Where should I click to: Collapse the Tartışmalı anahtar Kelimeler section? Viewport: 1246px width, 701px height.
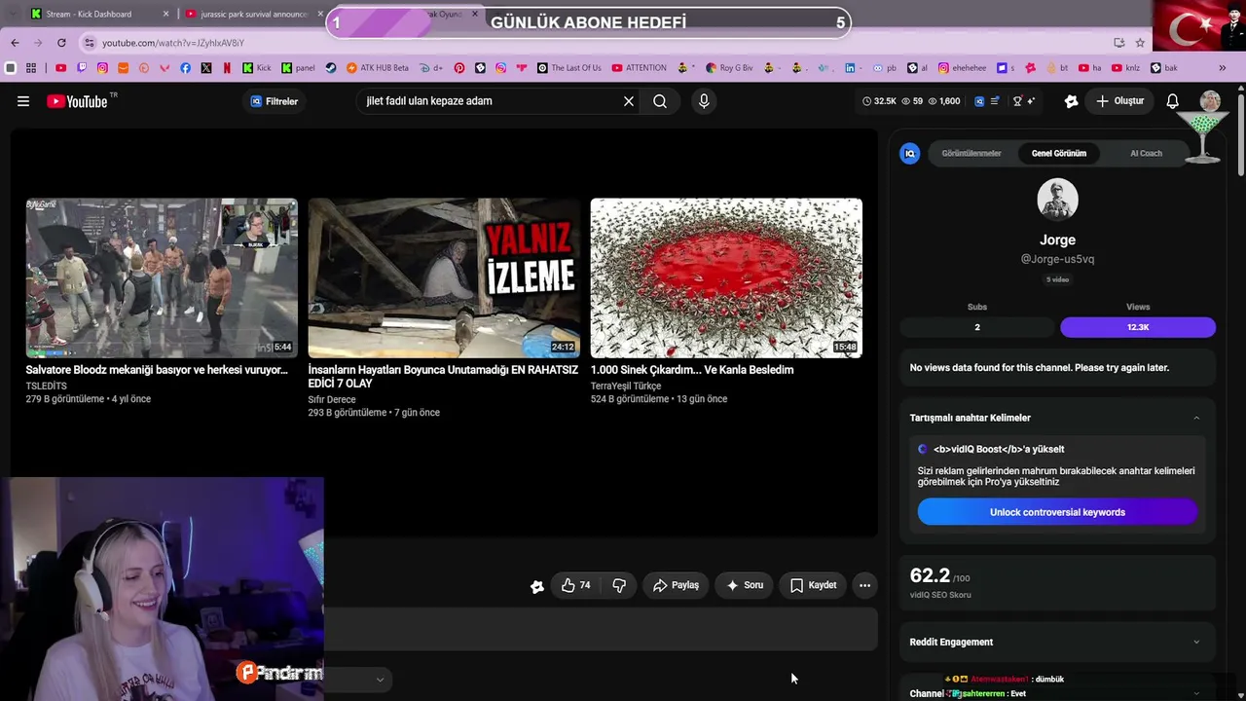(x=1196, y=418)
